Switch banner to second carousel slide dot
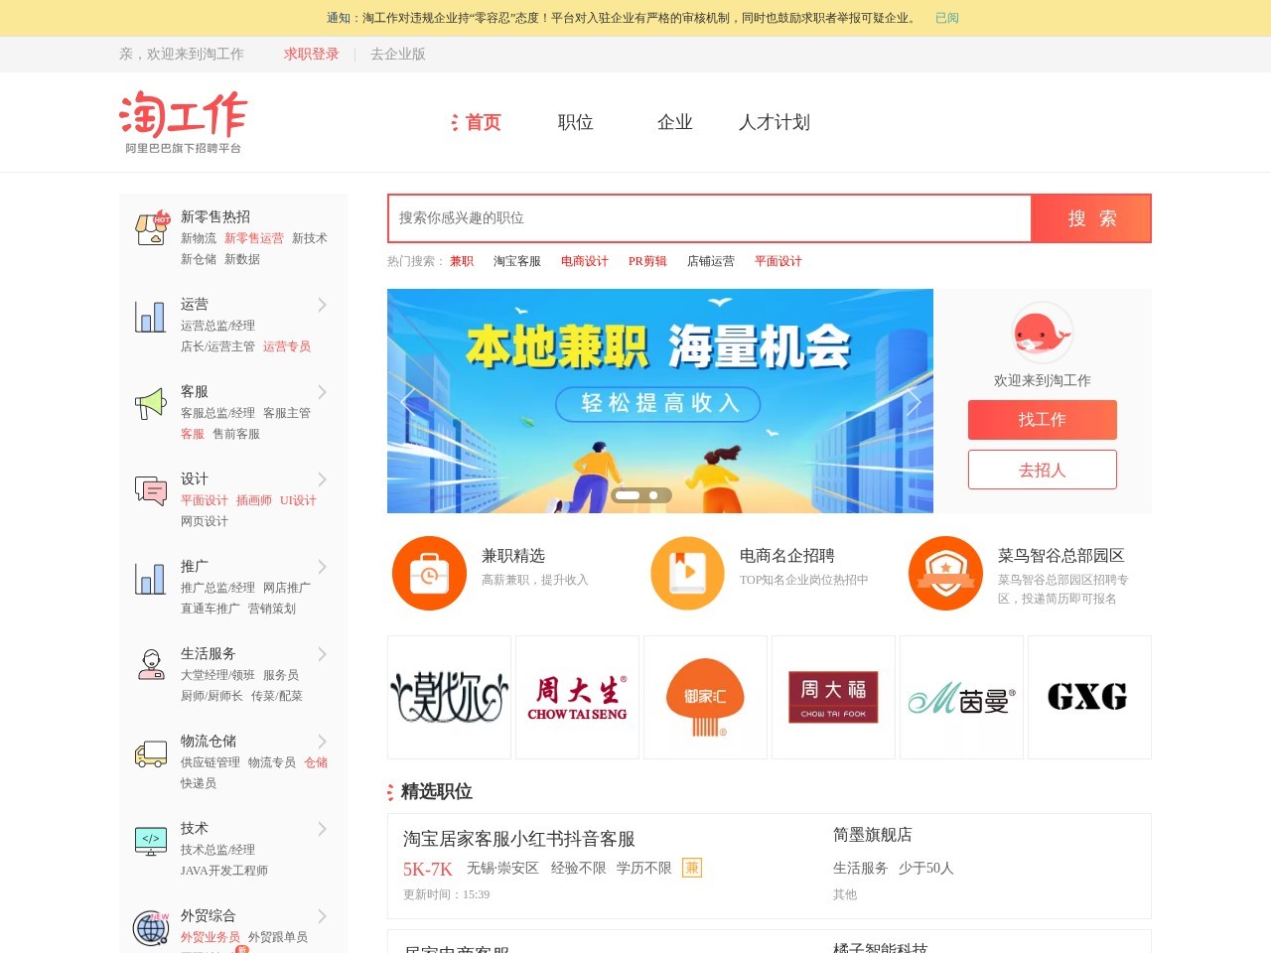The height and width of the screenshot is (953, 1271). tap(653, 495)
